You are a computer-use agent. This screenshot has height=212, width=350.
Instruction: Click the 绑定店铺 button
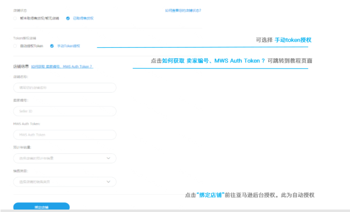click(x=41, y=207)
